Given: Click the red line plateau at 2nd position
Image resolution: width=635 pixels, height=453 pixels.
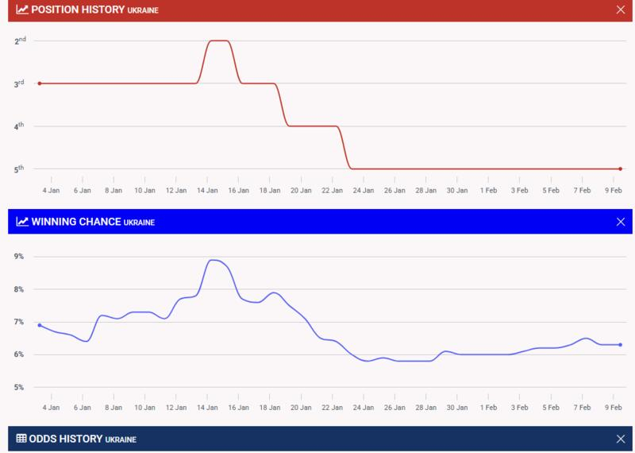Looking at the screenshot, I should tap(218, 41).
